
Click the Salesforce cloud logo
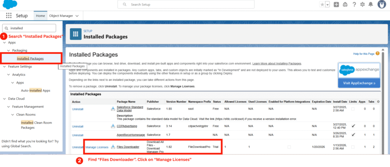10,4
